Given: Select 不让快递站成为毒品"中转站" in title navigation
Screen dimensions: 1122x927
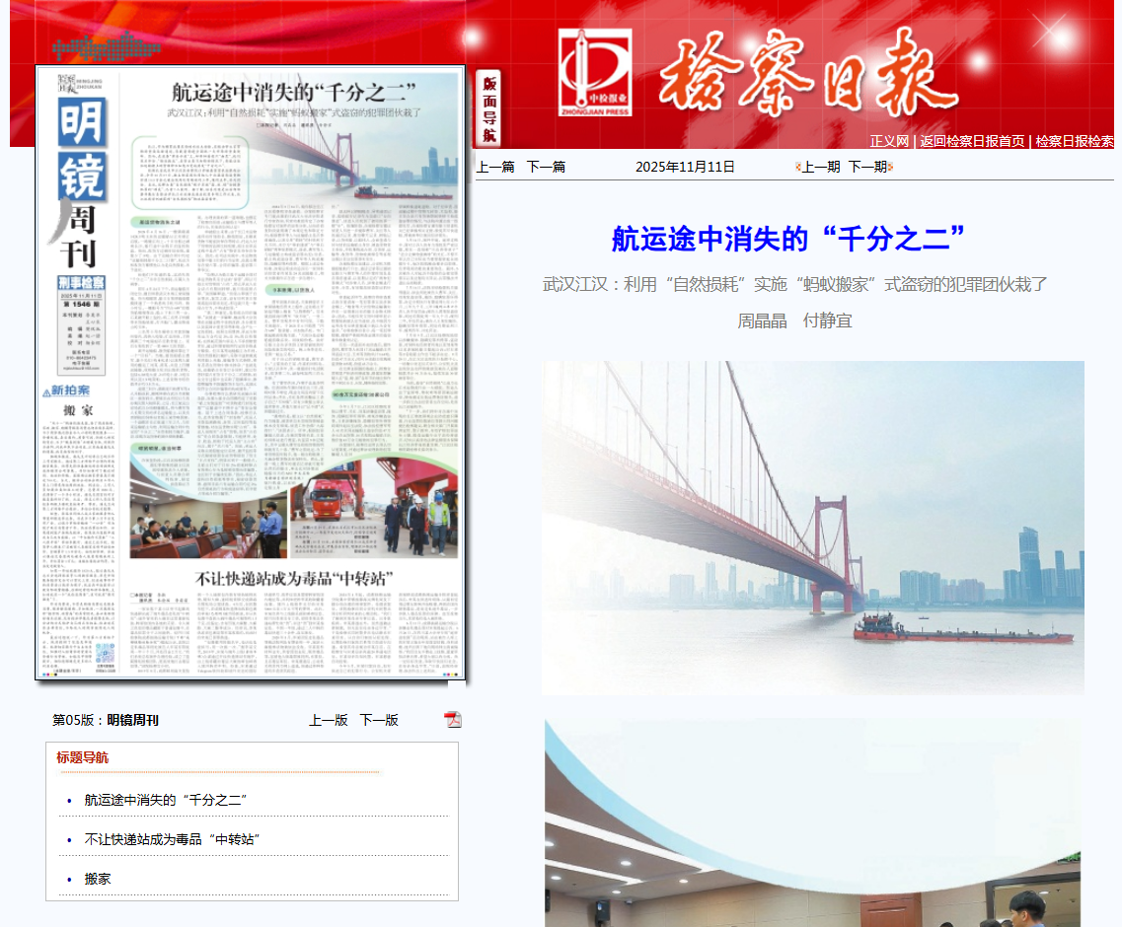Looking at the screenshot, I should click(x=172, y=840).
